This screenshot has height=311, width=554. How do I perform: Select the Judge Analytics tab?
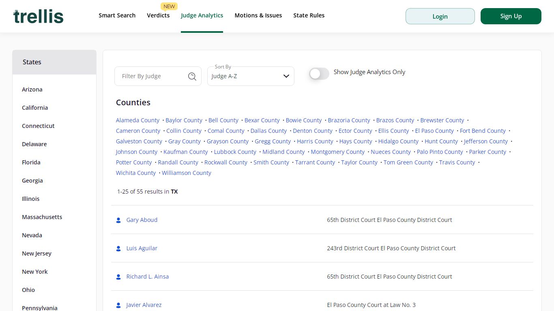pos(202,15)
